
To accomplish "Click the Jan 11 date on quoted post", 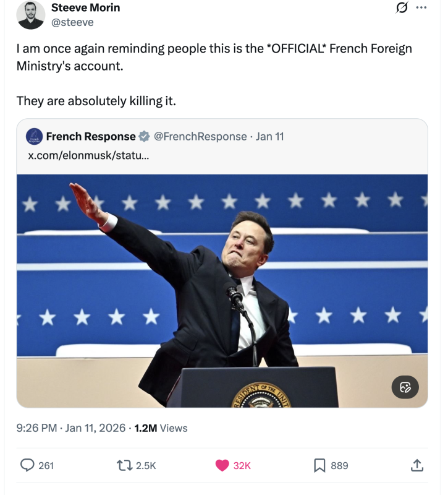I will point(270,136).
